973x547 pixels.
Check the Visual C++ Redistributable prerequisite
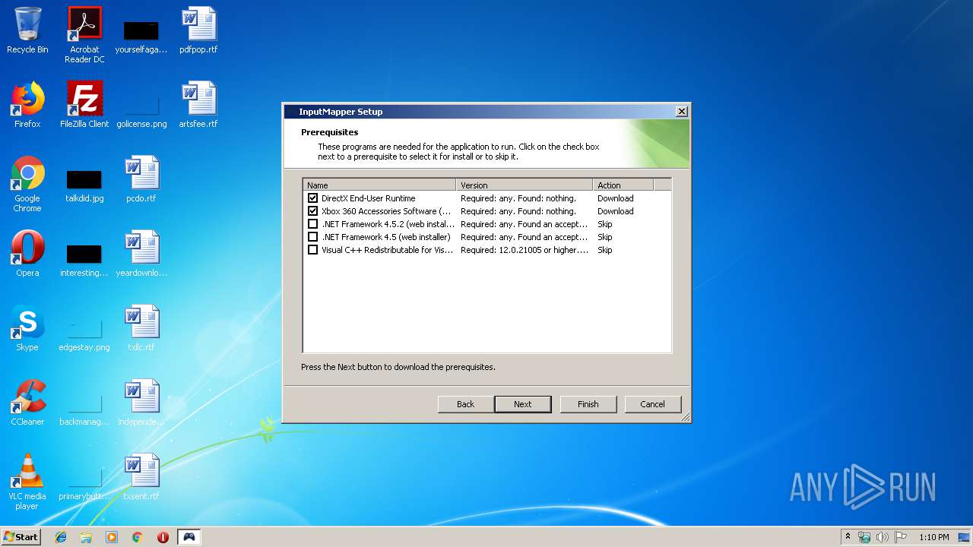(x=312, y=250)
